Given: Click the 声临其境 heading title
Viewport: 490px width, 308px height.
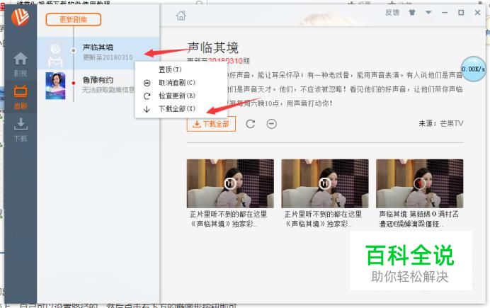Looking at the screenshot, I should click(x=213, y=47).
